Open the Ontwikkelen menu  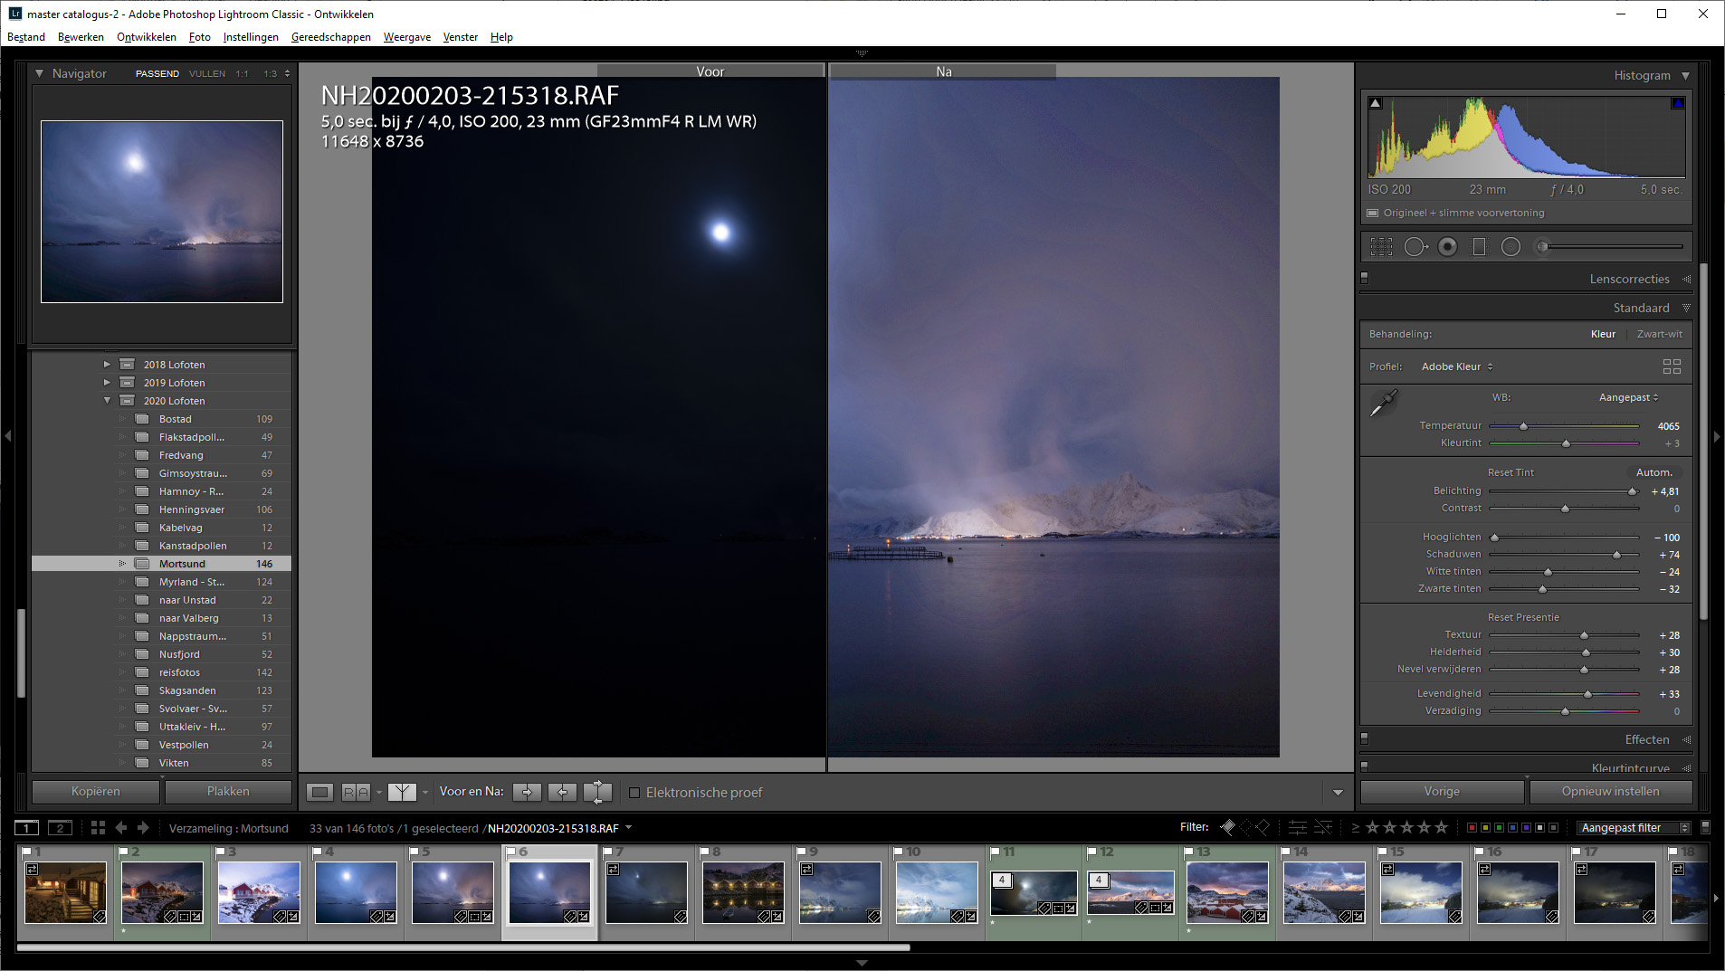pyautogui.click(x=146, y=37)
